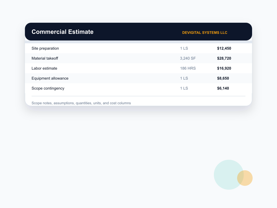Click the 1 LS quantity for Equipment allowance
The width and height of the screenshot is (277, 208).
[x=184, y=78]
